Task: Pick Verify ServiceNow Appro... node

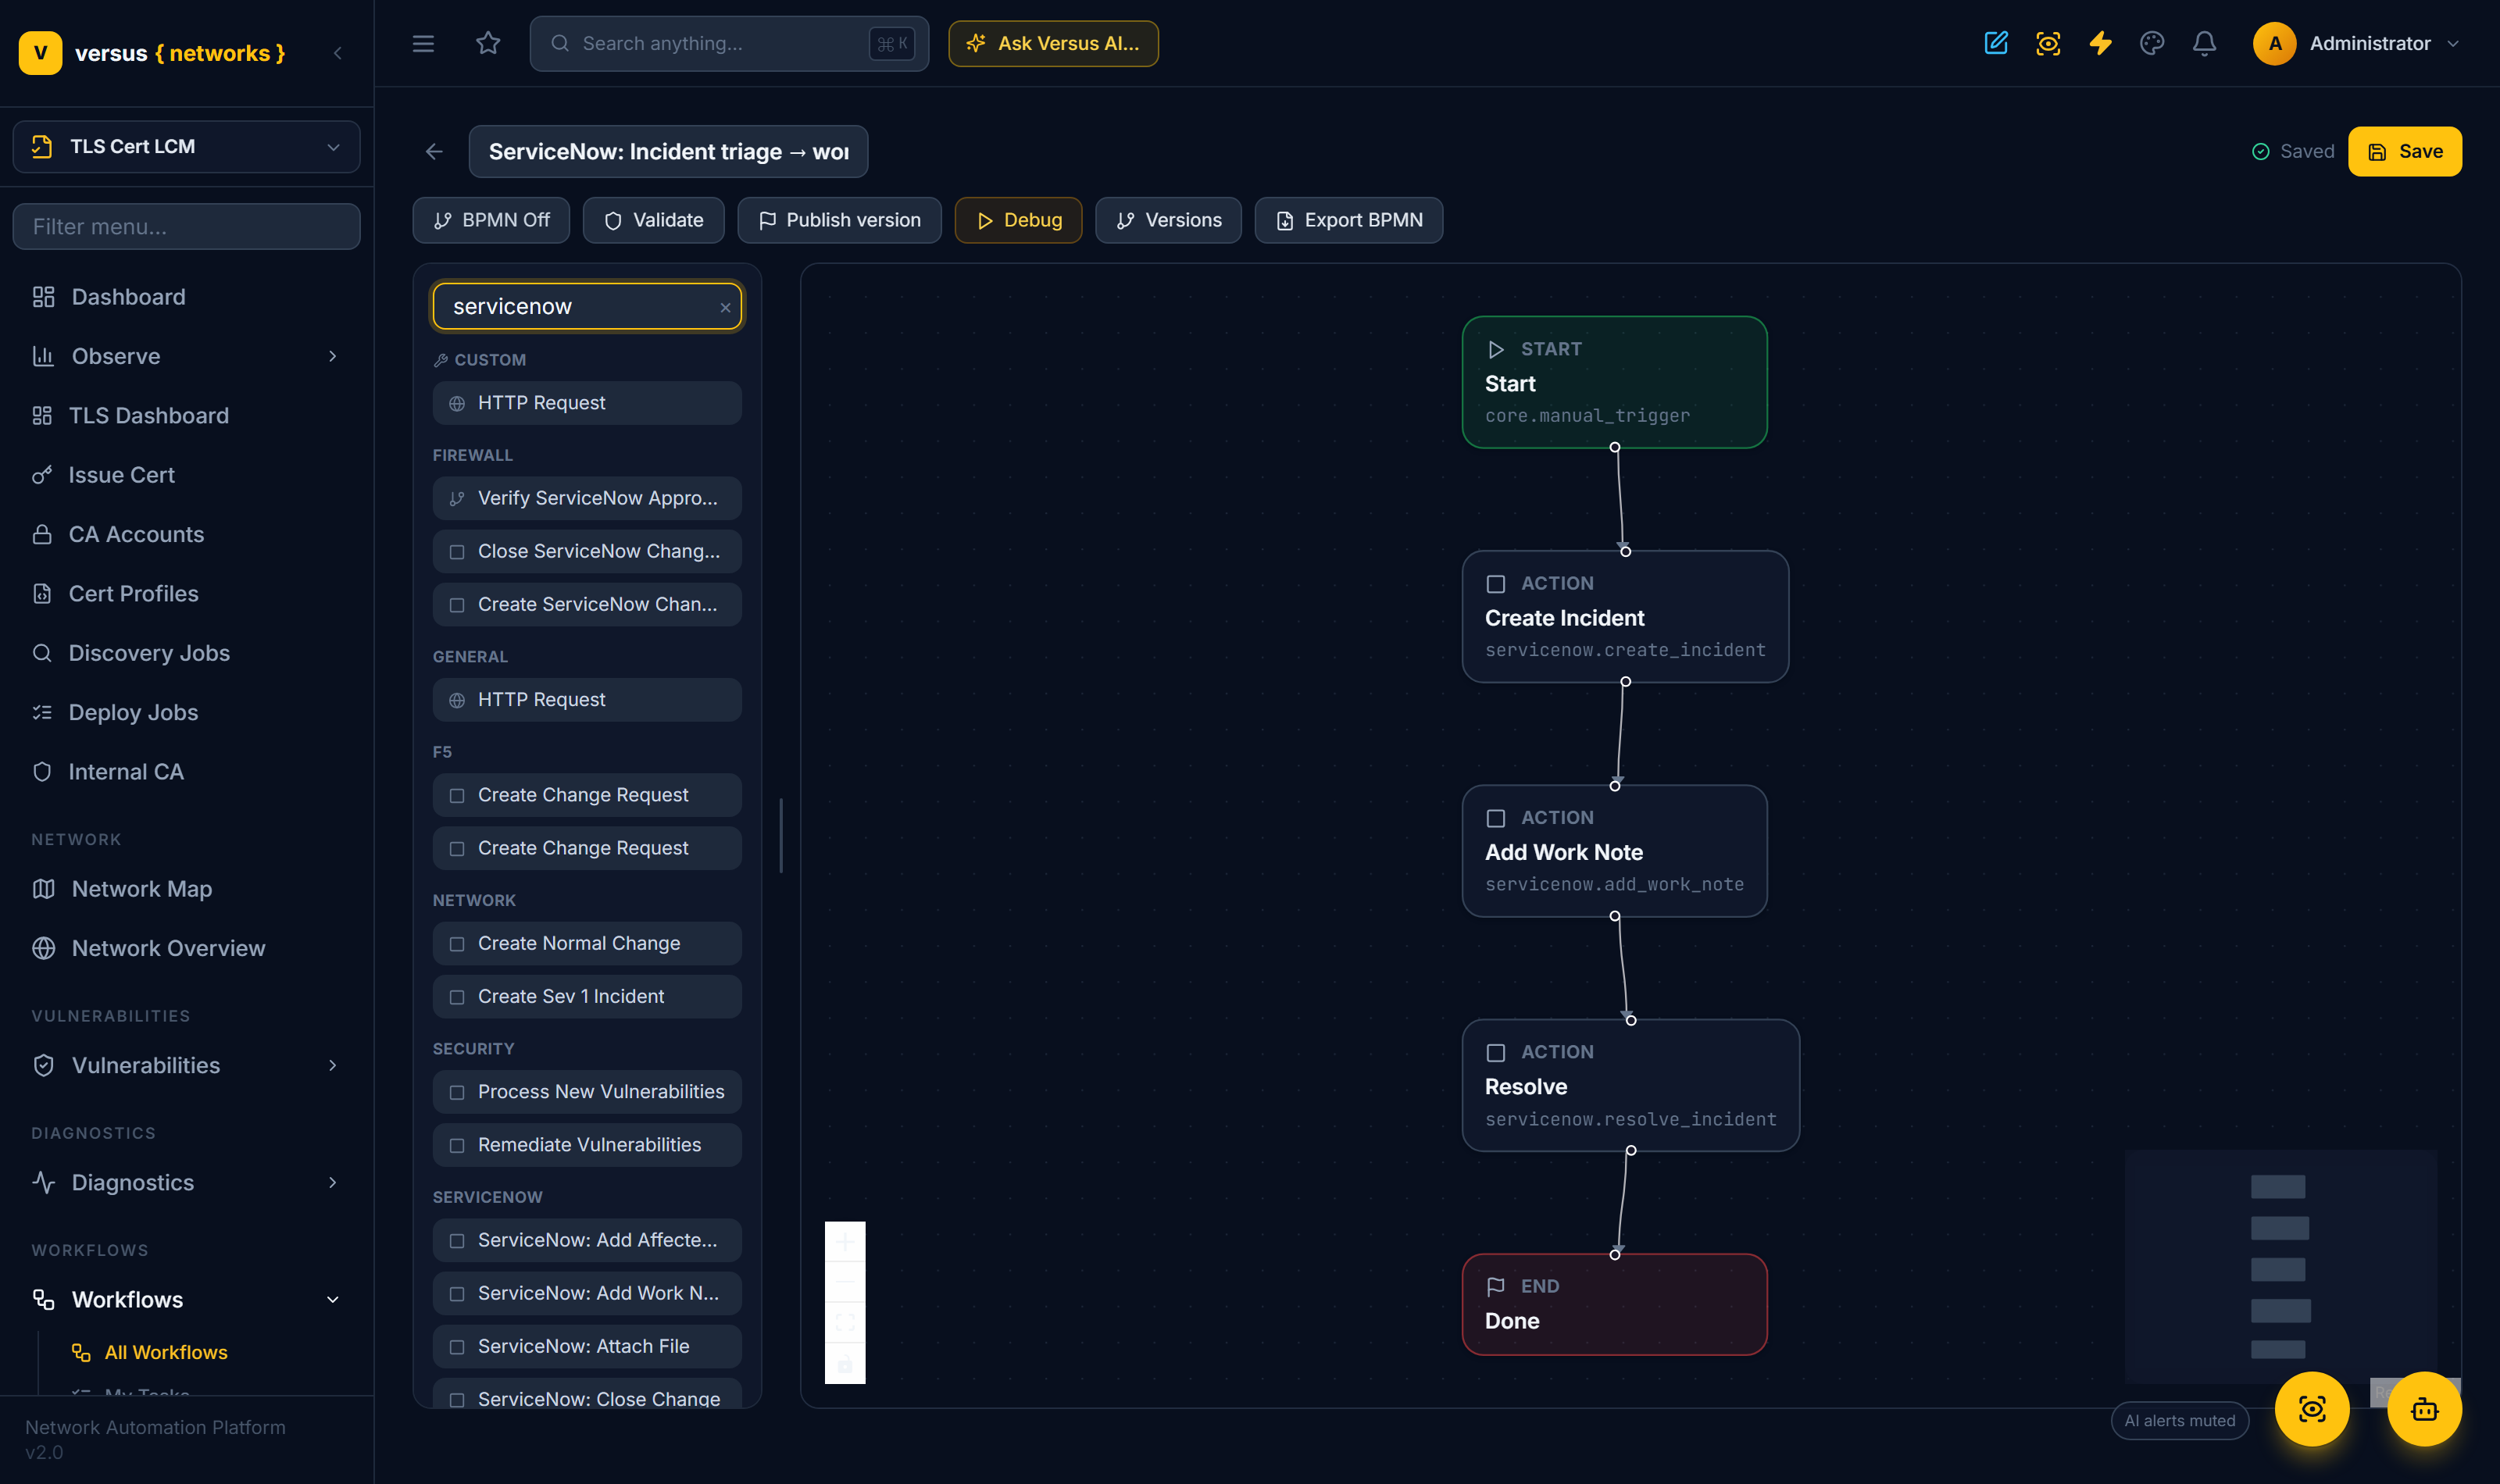Action: 587,498
